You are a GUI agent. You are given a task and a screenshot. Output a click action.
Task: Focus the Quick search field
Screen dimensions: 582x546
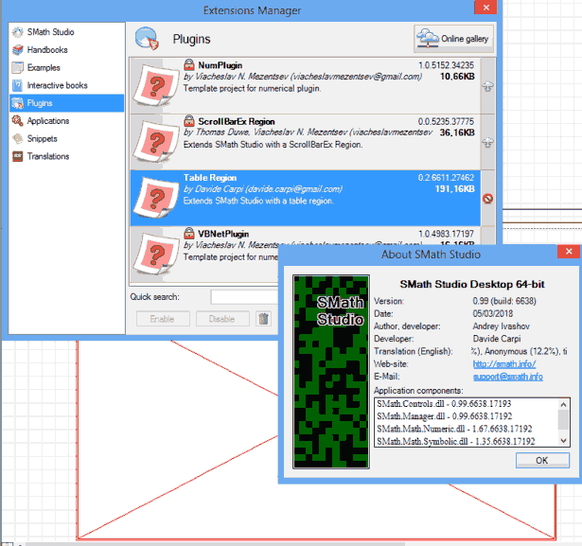[244, 297]
